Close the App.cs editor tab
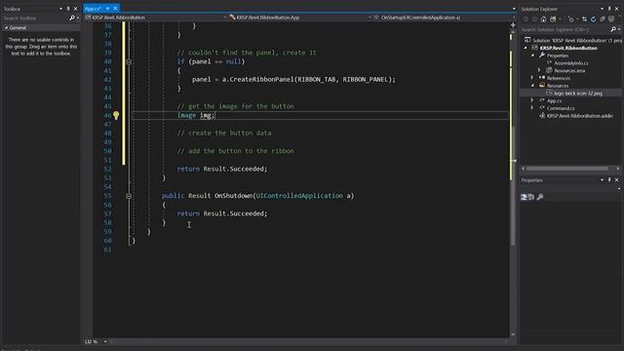624x351 pixels. point(115,9)
